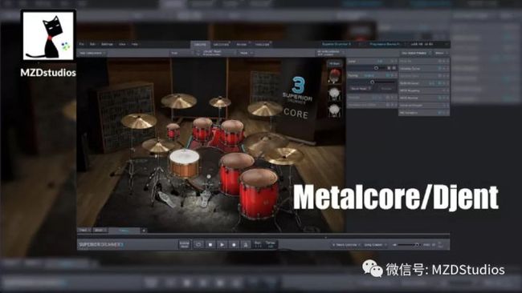Screen dimensions: 522x293
Task: Select the third drum thumbnail
Action: pos(334,110)
